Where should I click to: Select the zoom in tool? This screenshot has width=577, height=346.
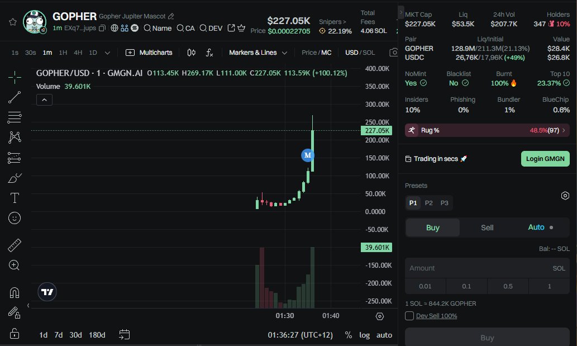(x=15, y=265)
